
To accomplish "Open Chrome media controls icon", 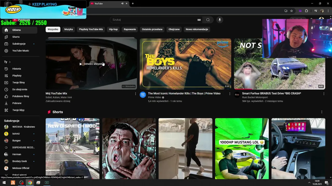I will coord(316,11).
